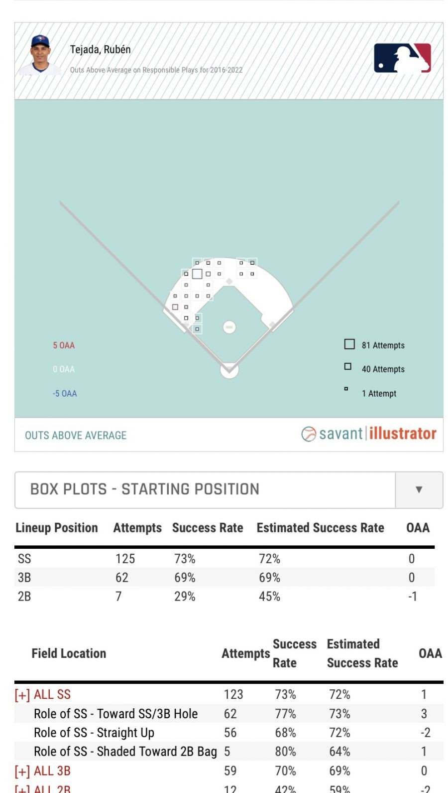Select the Role of SS - Straight Up row

pos(94,733)
